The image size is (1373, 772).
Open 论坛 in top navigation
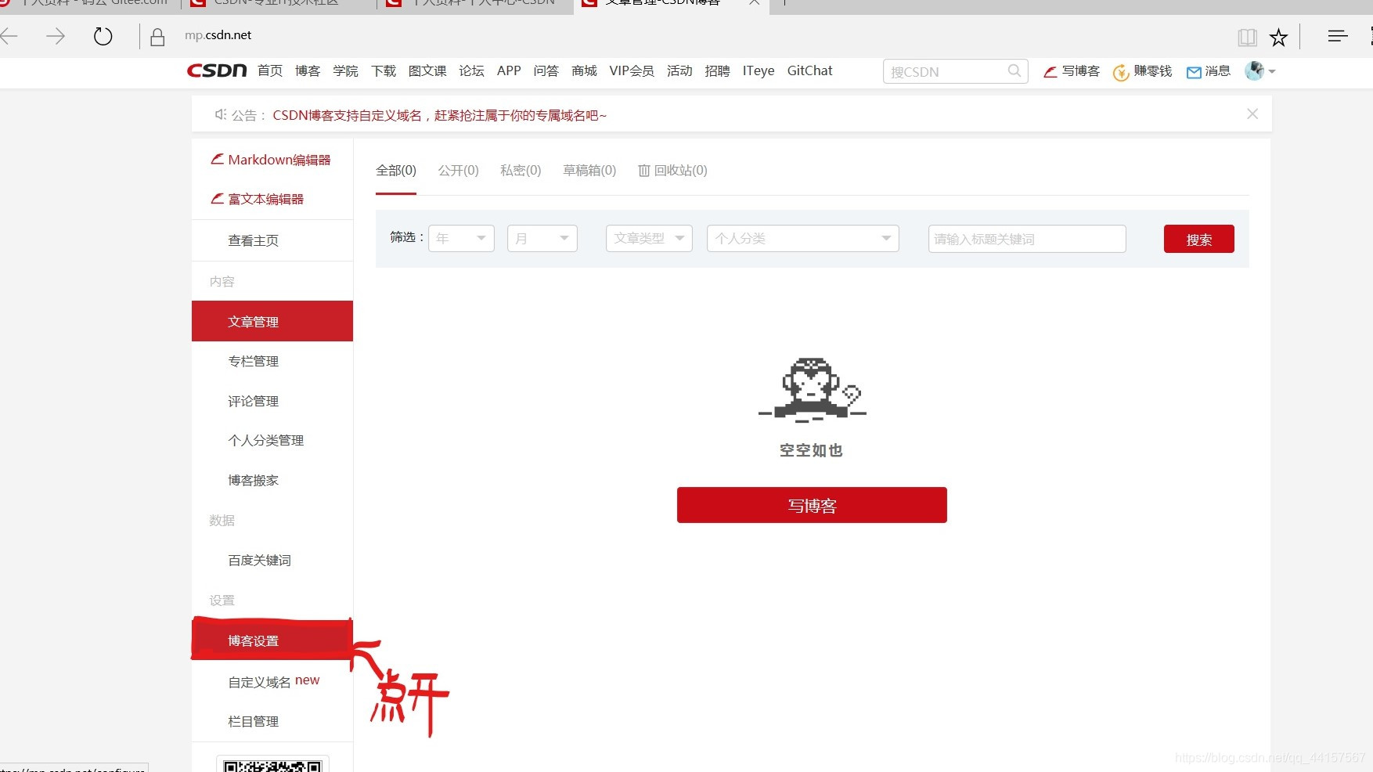point(471,70)
